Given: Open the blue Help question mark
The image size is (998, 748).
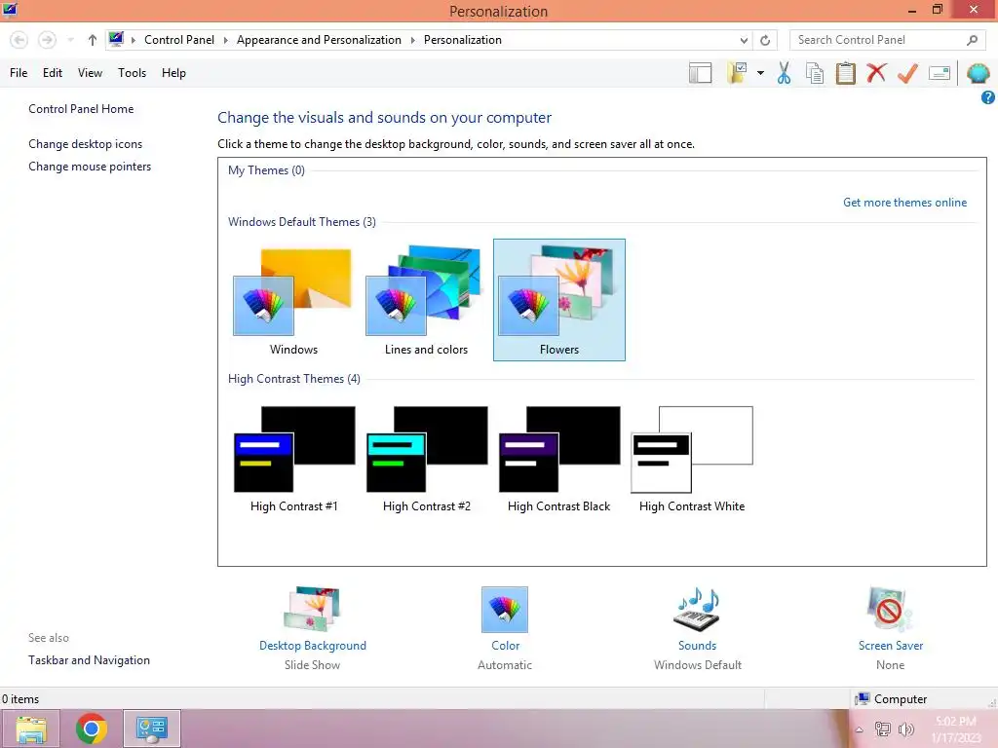Looking at the screenshot, I should point(987,97).
